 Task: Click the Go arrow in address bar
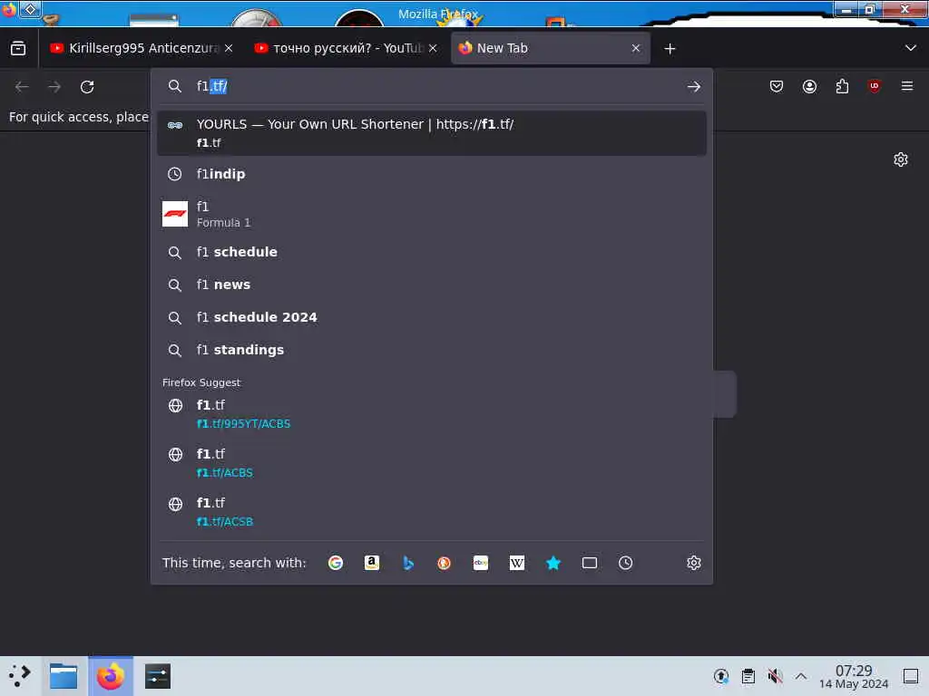[694, 87]
